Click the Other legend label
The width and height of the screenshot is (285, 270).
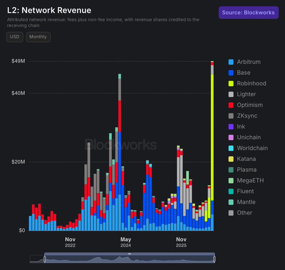click(x=244, y=213)
